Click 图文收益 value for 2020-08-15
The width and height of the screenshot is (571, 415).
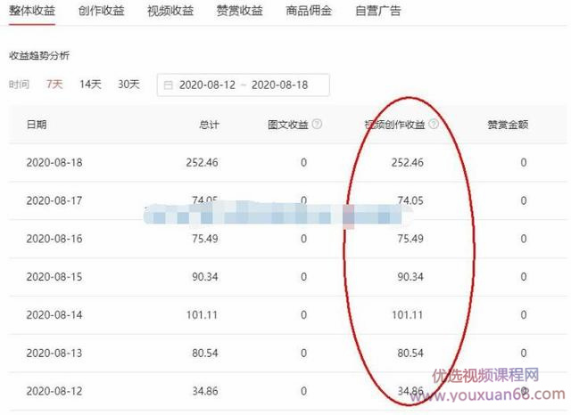(x=303, y=277)
